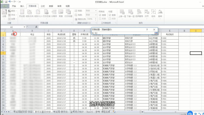This screenshot has height=115, width=204.
Task: Switch to Formulas (公式) tab
Action: tap(43, 6)
